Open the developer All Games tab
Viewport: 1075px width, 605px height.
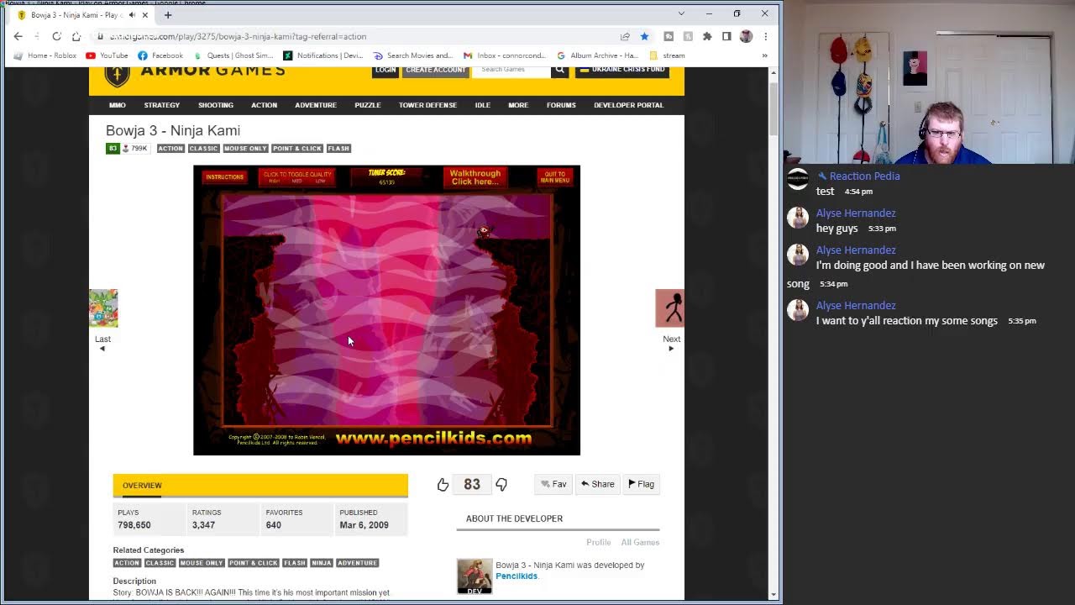pyautogui.click(x=640, y=542)
